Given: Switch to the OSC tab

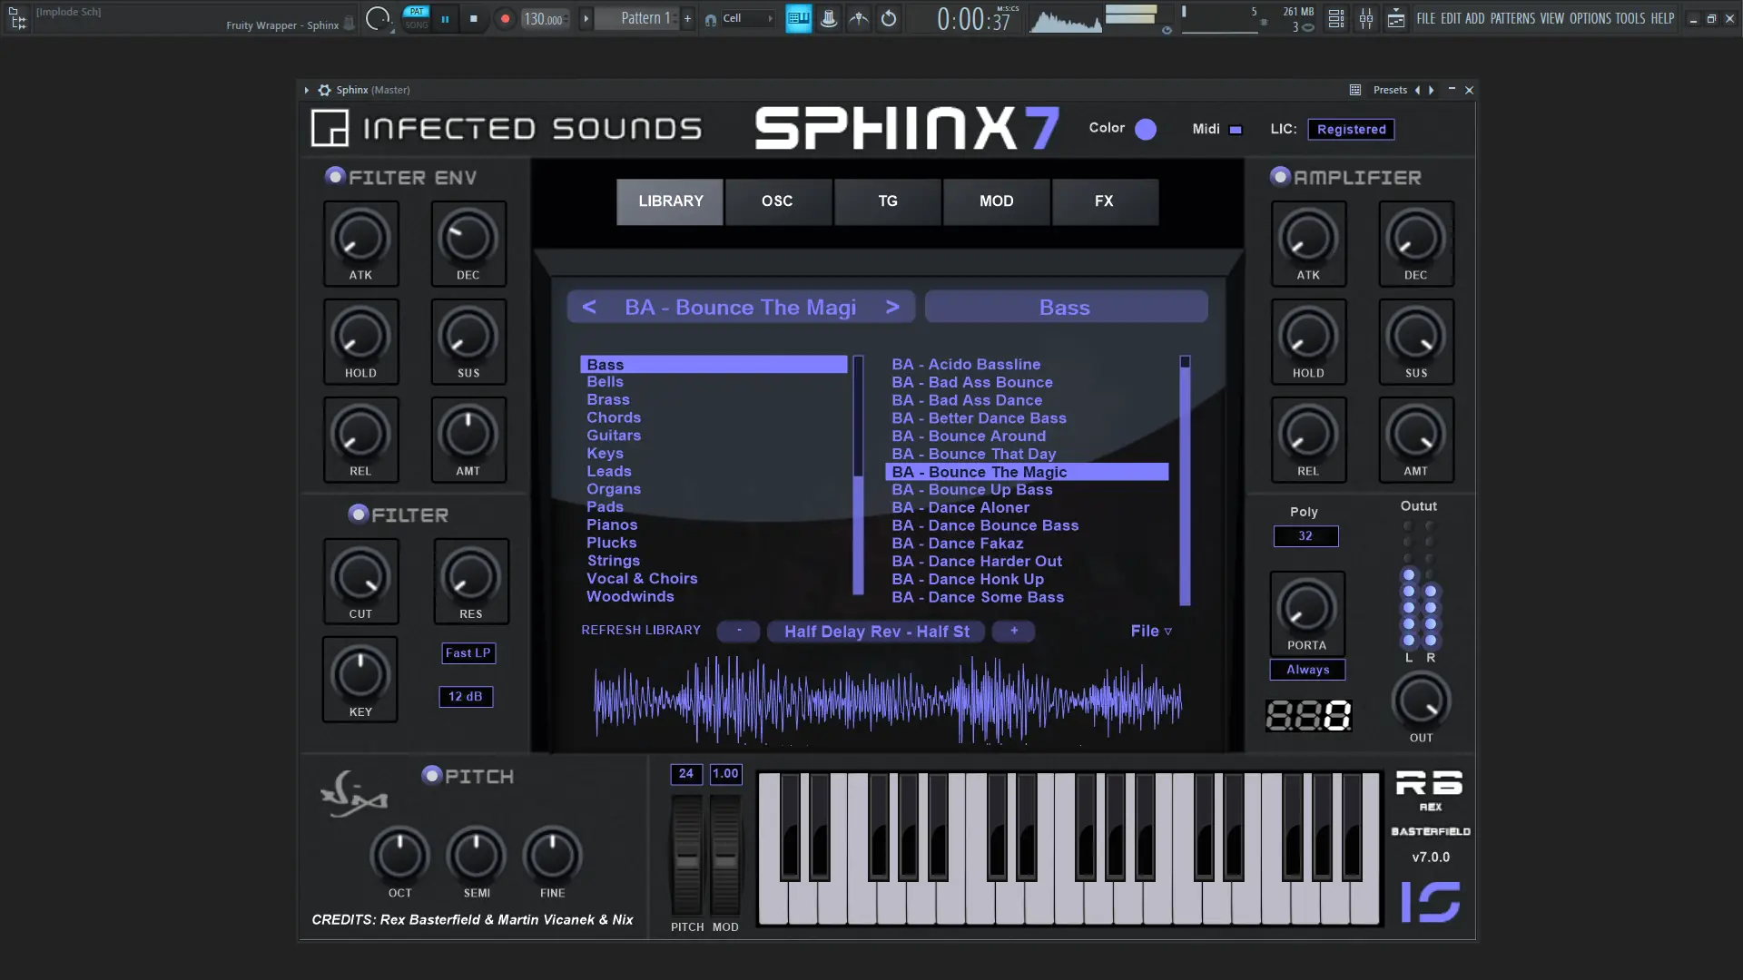Looking at the screenshot, I should tap(778, 201).
